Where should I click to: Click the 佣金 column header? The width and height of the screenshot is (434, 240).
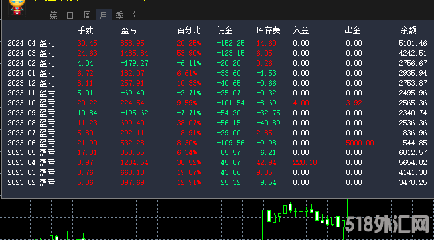[x=224, y=30]
